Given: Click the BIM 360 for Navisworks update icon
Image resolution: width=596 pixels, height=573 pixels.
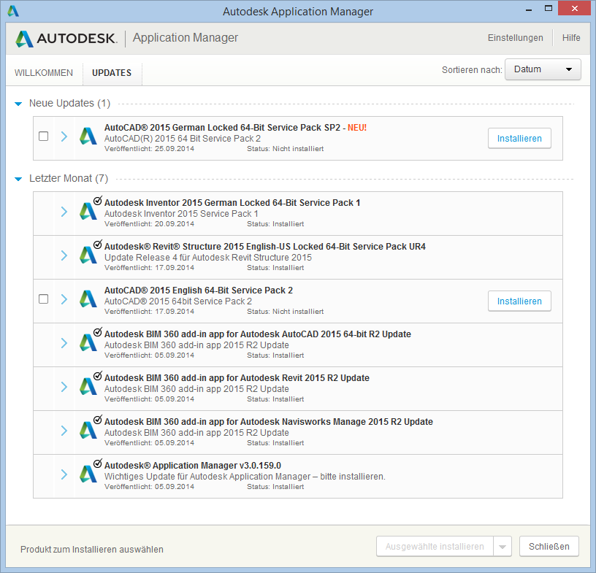Looking at the screenshot, I should point(88,431).
